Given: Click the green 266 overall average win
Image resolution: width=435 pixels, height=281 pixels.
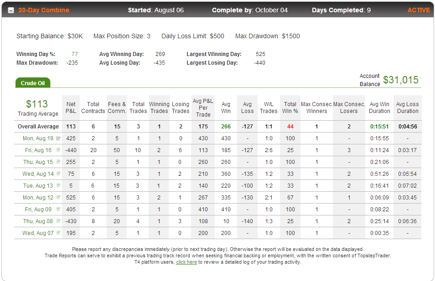Looking at the screenshot, I should [226, 127].
